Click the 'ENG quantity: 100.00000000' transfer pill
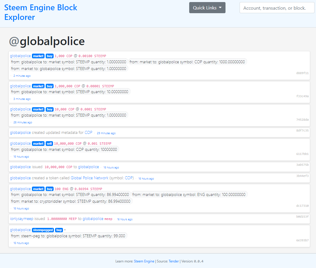Image resolution: width=316 pixels, height=268 pixels. pos(189,195)
